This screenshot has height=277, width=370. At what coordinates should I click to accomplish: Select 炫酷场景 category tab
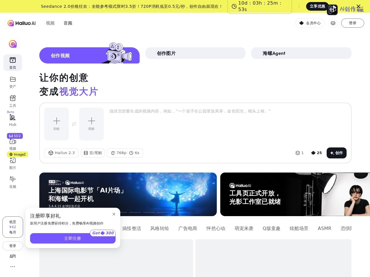coord(299,229)
